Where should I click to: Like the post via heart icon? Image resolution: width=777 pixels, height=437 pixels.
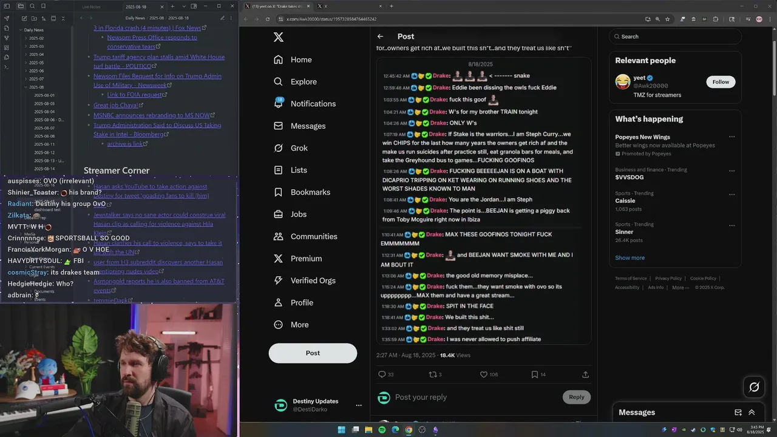click(x=484, y=374)
